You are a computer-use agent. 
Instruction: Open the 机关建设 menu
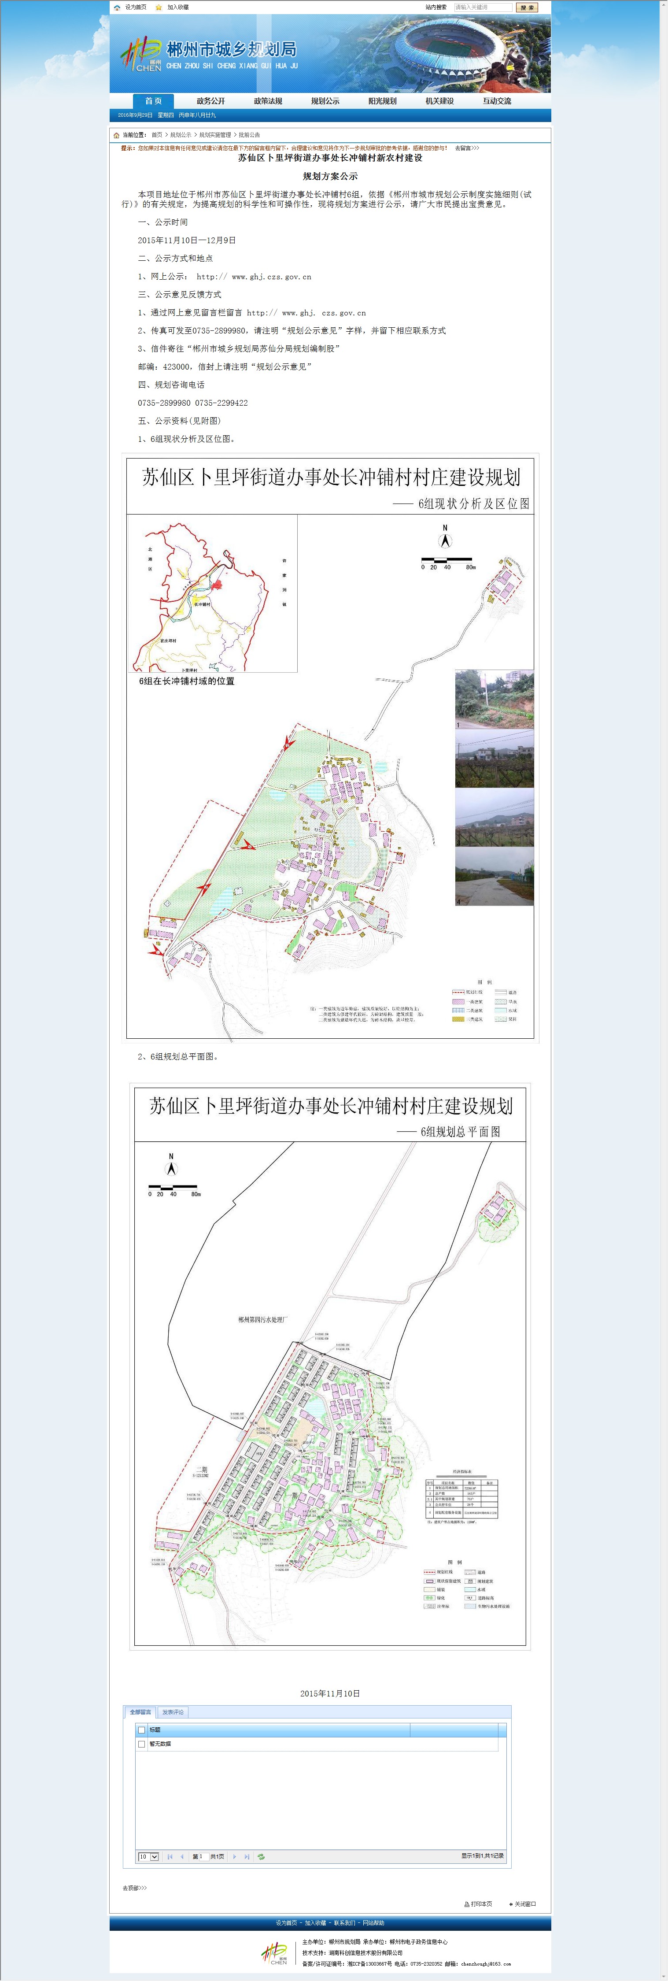click(x=440, y=101)
